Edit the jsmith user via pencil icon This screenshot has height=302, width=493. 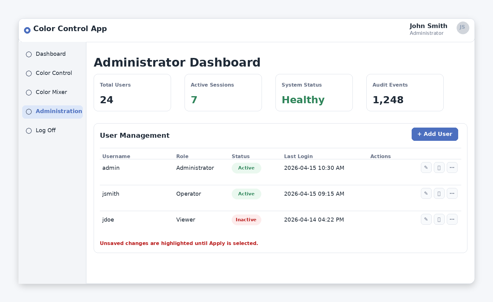click(x=426, y=194)
